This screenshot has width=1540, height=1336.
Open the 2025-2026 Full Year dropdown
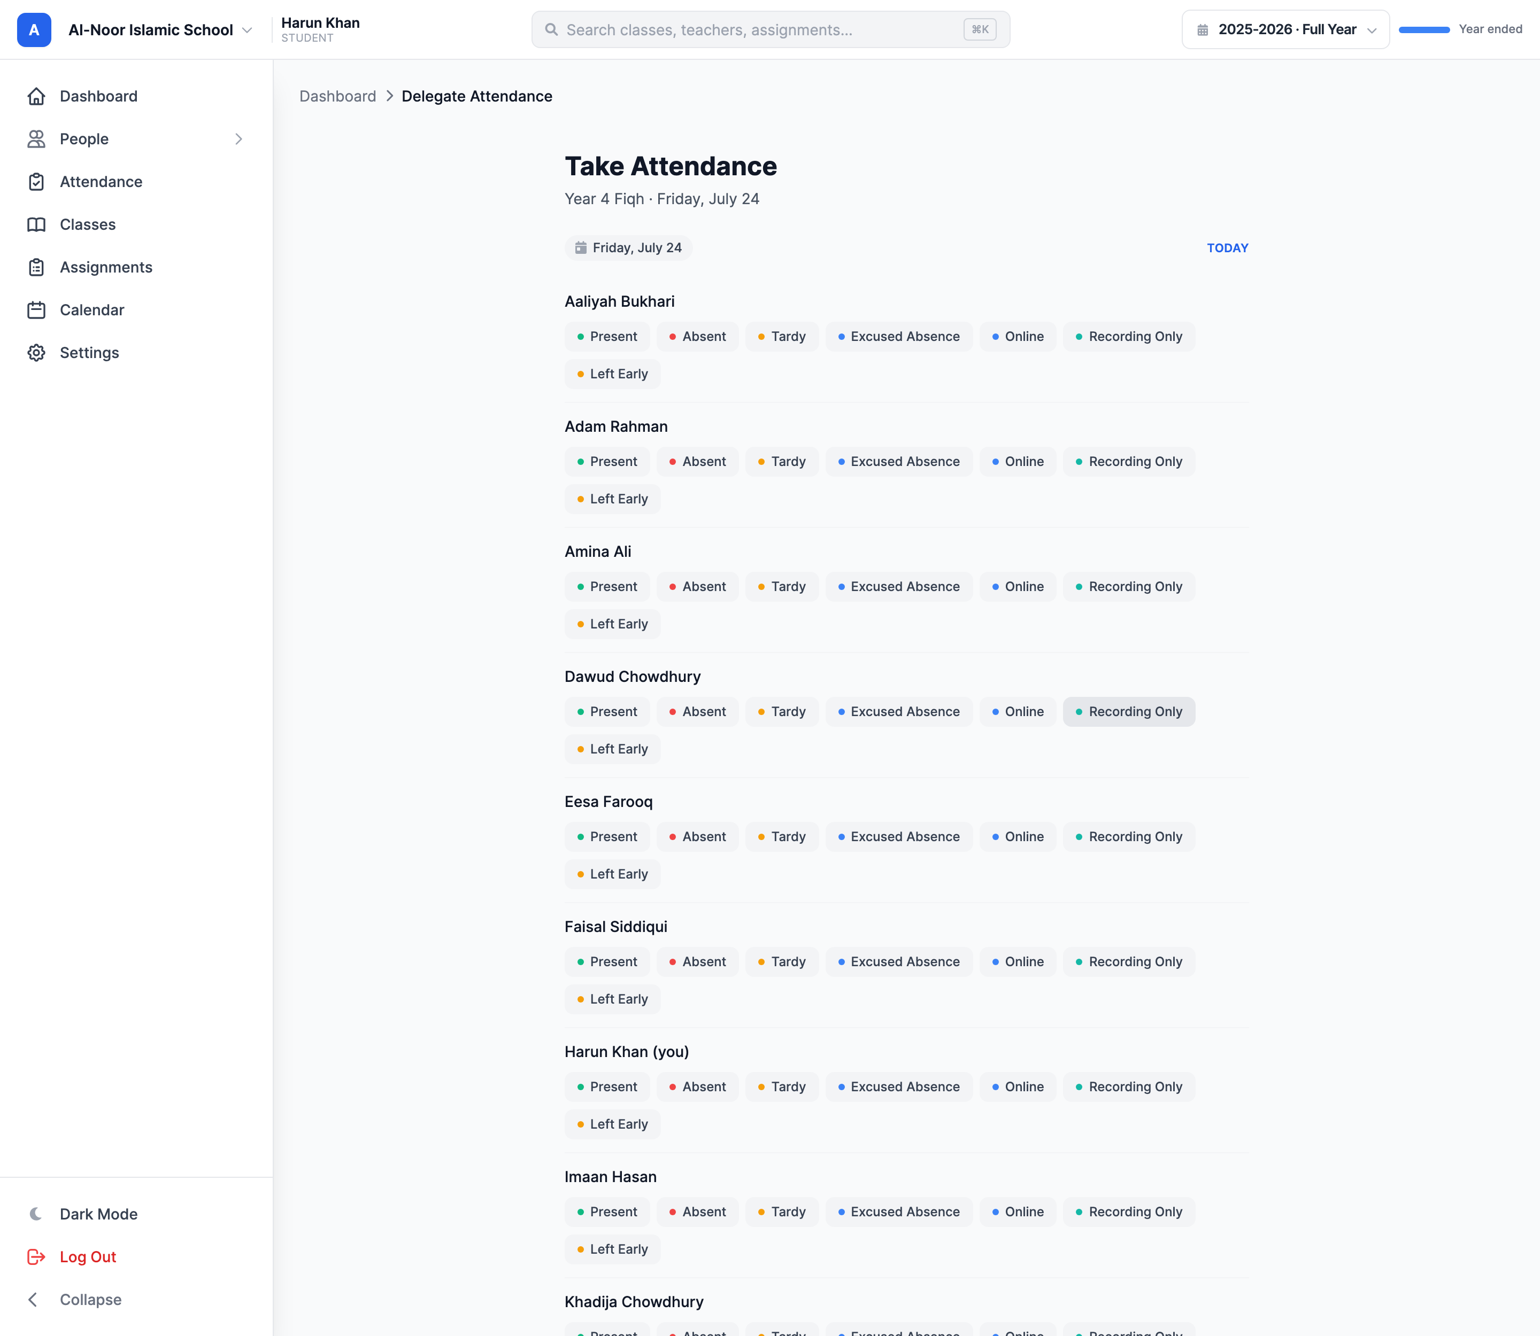pyautogui.click(x=1285, y=30)
